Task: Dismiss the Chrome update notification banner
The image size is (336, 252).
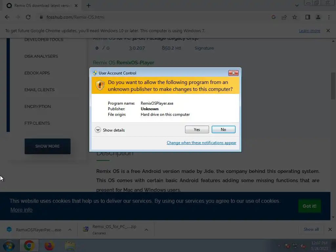Action: pos(328,31)
